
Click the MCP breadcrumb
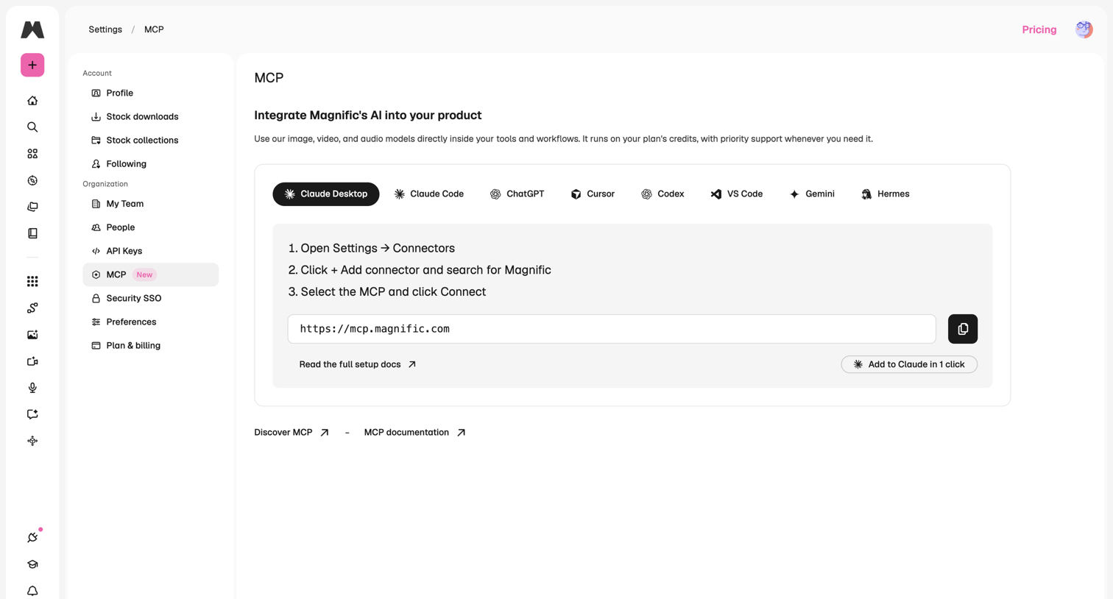point(154,29)
